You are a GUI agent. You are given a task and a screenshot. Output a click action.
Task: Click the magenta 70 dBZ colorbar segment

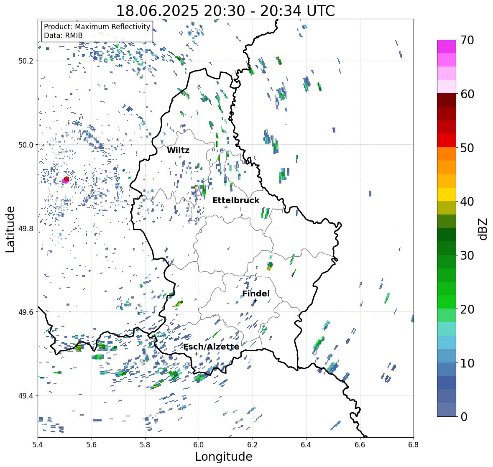click(447, 46)
